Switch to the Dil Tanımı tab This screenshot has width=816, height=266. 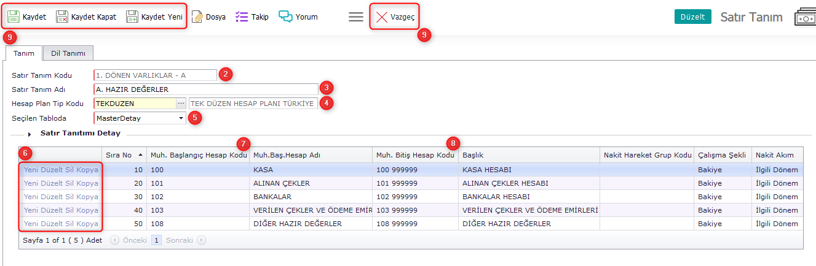[68, 53]
